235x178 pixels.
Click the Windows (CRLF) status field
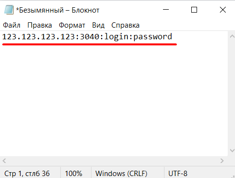[121, 174]
